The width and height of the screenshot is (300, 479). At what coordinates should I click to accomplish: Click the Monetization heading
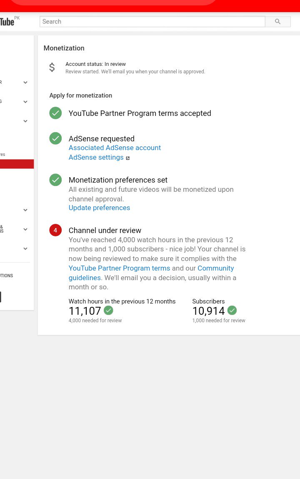coord(64,48)
